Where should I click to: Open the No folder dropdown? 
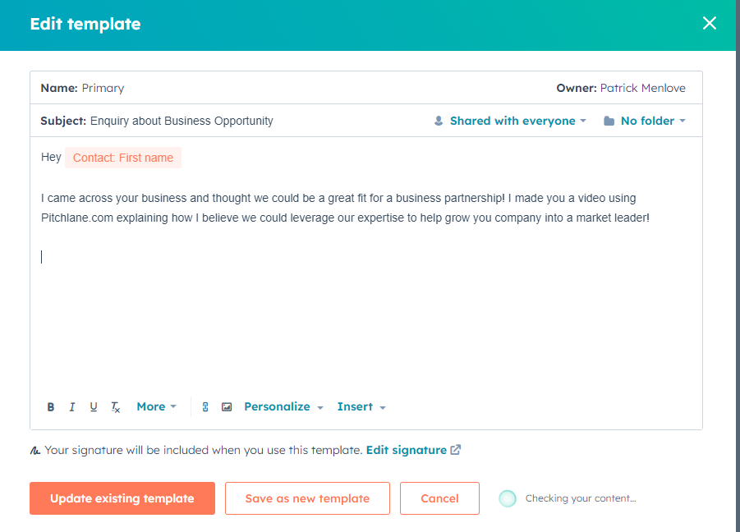click(x=653, y=122)
